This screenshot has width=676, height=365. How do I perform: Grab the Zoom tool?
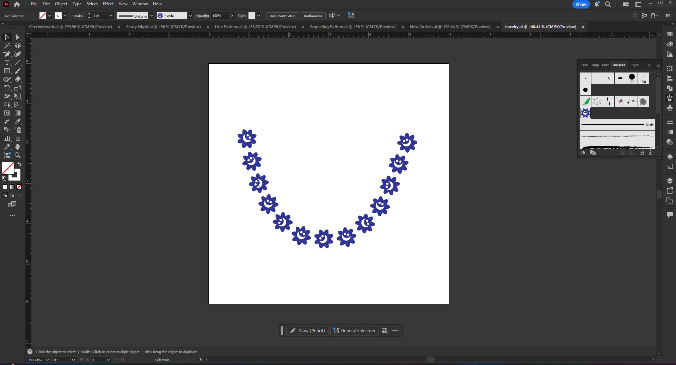(18, 155)
